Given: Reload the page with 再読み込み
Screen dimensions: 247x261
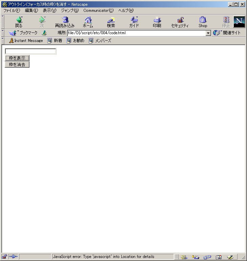Looking at the screenshot, I should point(65,22).
